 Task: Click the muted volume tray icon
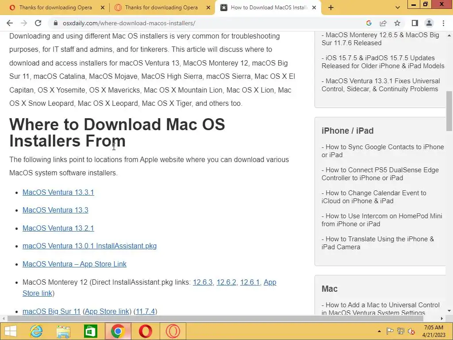click(x=411, y=331)
